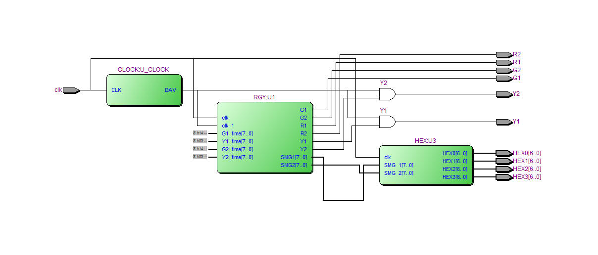Click the CLK port in the CLOCK block

click(116, 90)
